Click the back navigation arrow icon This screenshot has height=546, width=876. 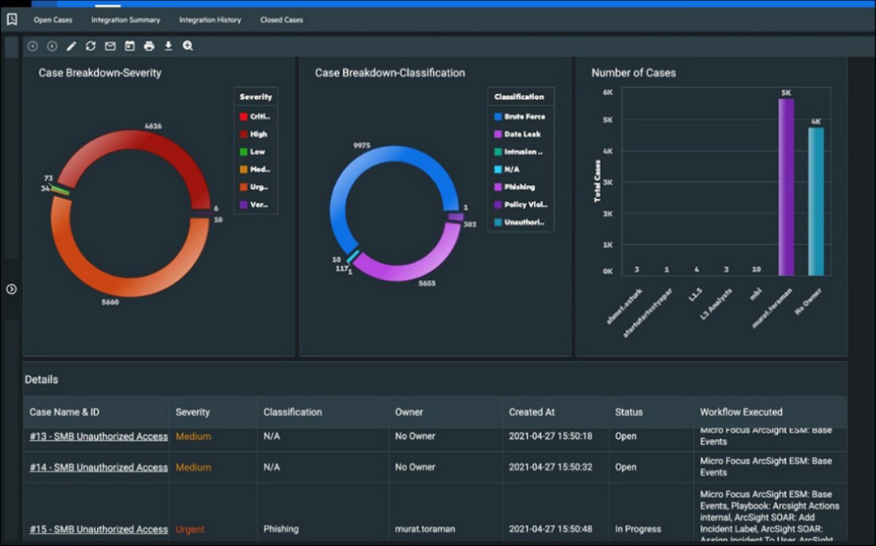(33, 45)
